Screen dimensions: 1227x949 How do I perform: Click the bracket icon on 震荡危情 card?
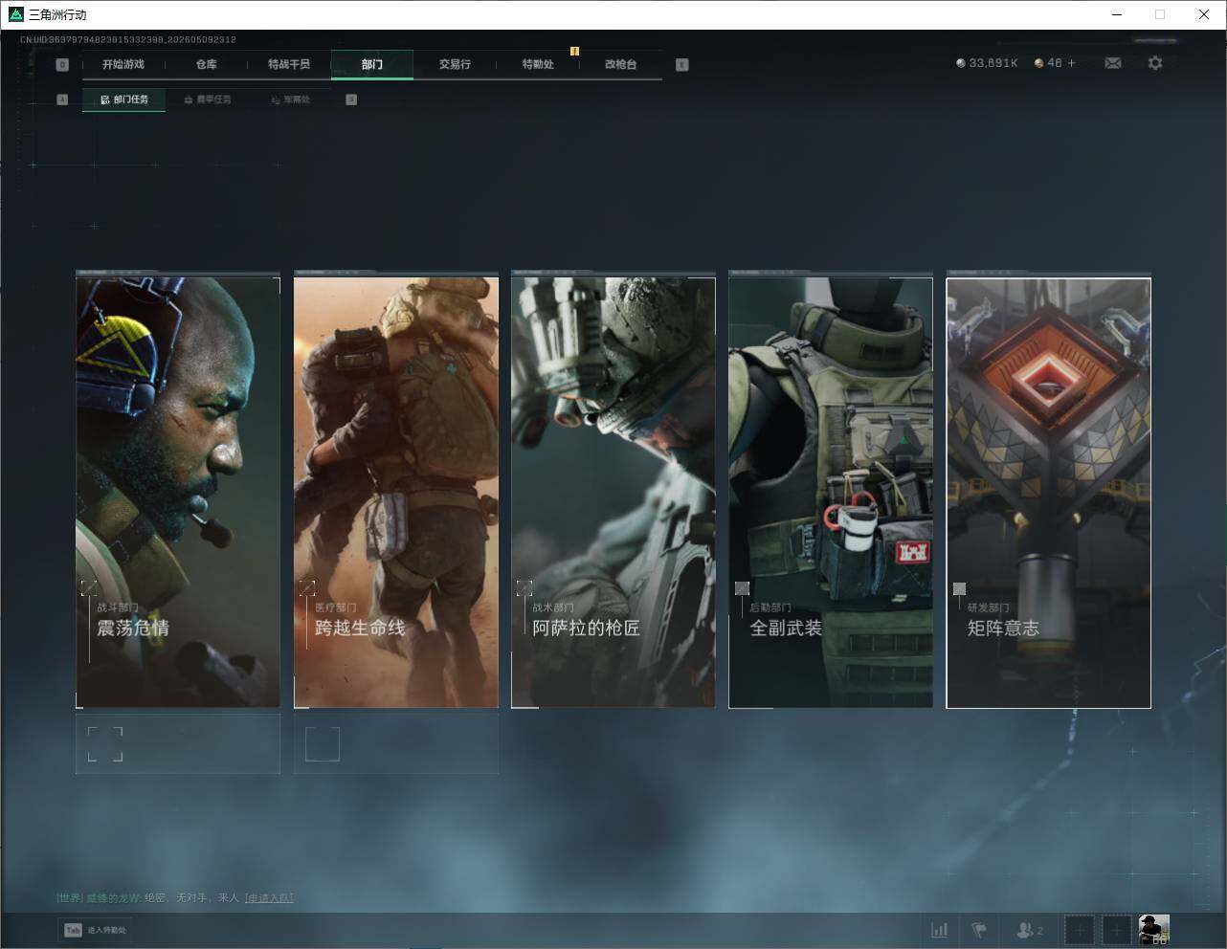[89, 587]
